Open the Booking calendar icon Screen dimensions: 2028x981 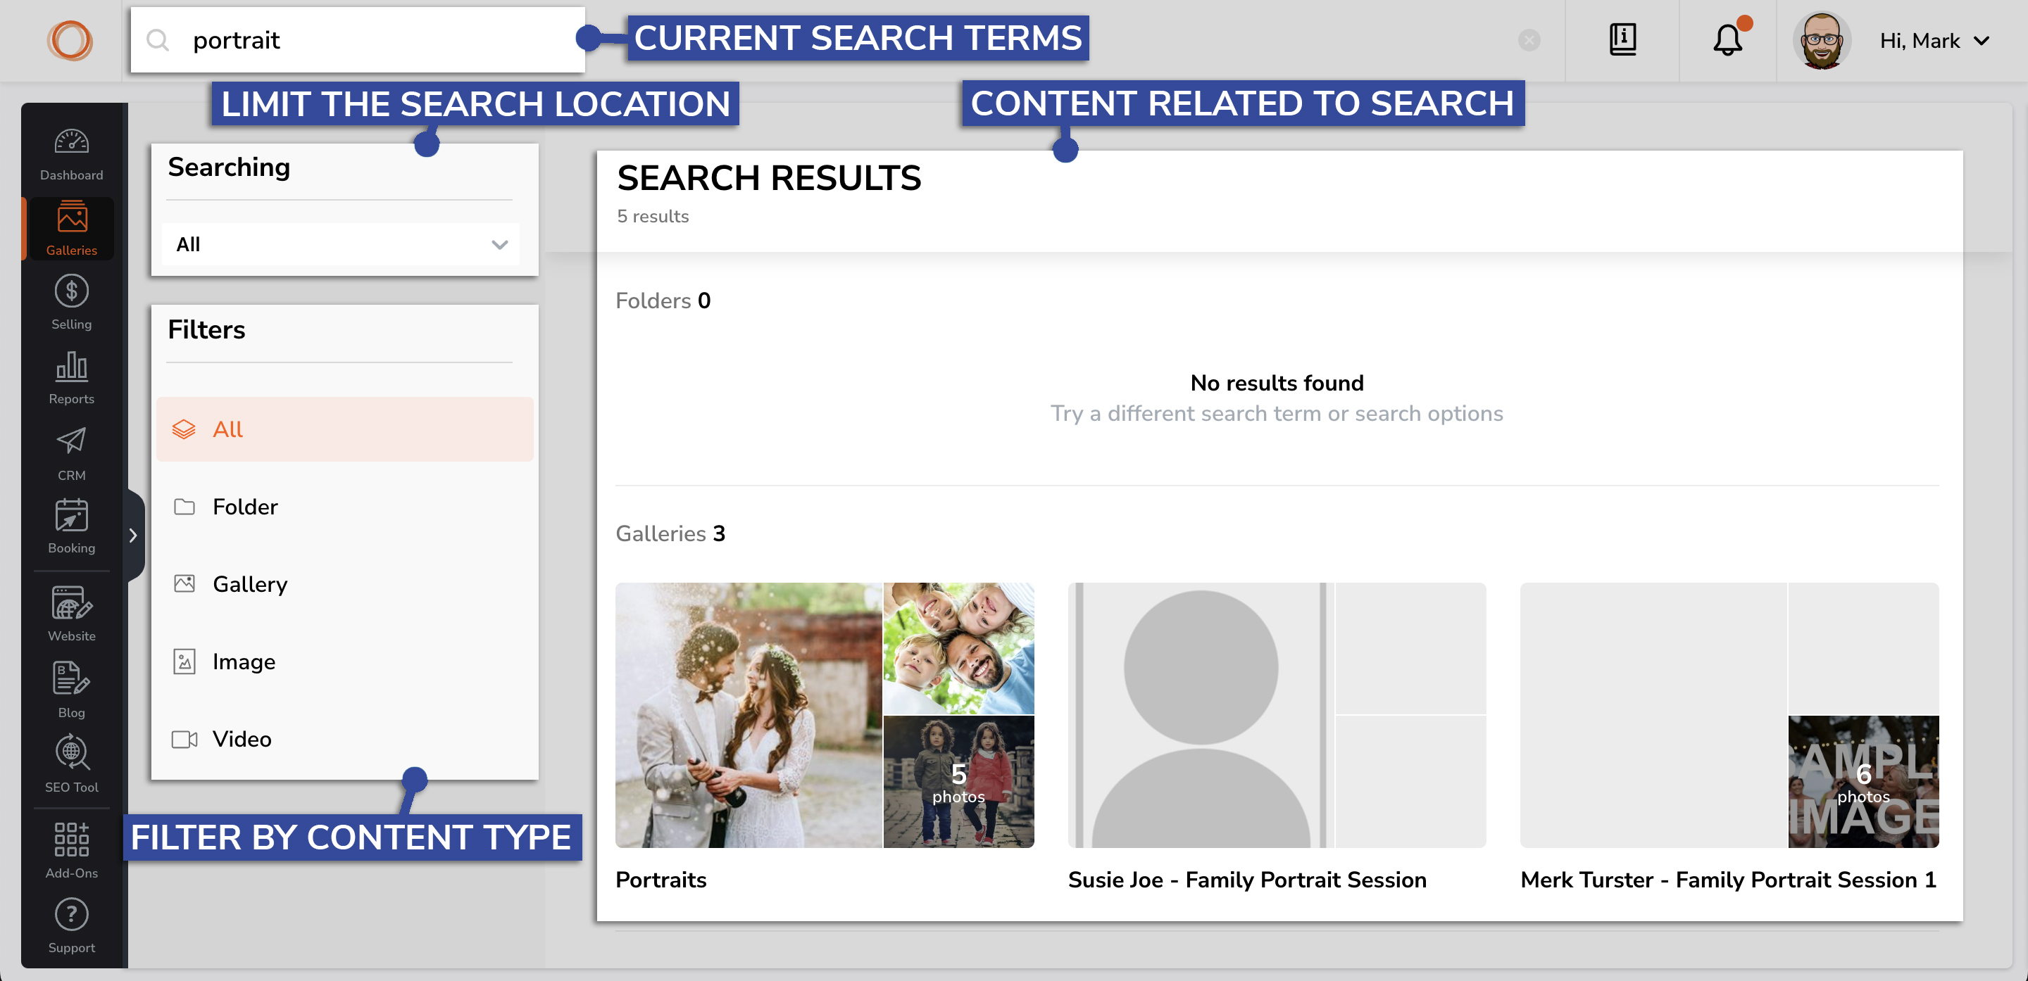coord(72,526)
